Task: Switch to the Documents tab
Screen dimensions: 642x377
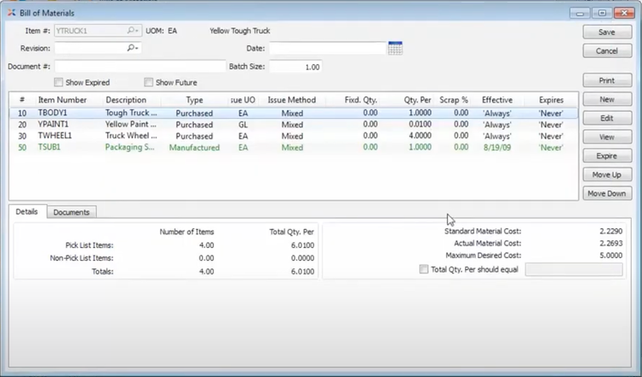Action: pos(71,212)
